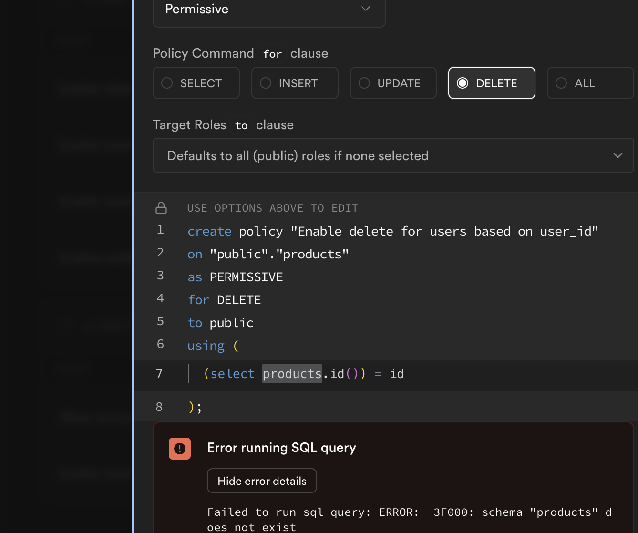Click the "for" code tag label
638x533 pixels.
coord(272,54)
